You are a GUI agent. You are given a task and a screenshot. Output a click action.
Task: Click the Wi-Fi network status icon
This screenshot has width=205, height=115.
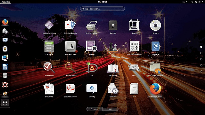click(192, 2)
